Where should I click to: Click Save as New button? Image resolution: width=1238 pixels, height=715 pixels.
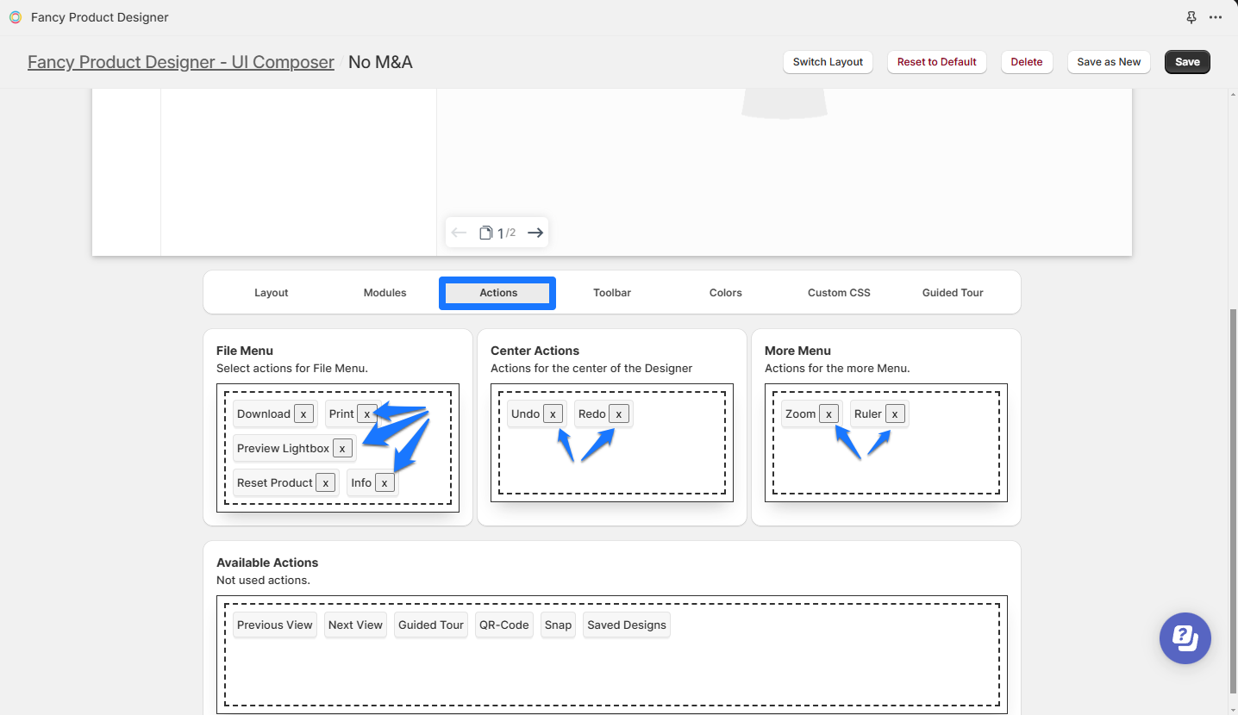pyautogui.click(x=1109, y=62)
